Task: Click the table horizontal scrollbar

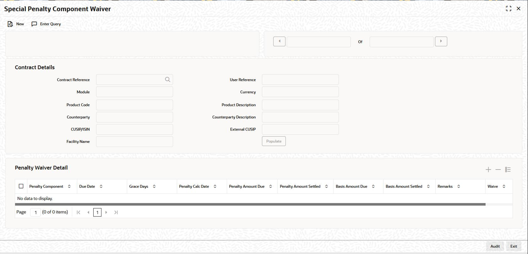Action: pos(250,204)
